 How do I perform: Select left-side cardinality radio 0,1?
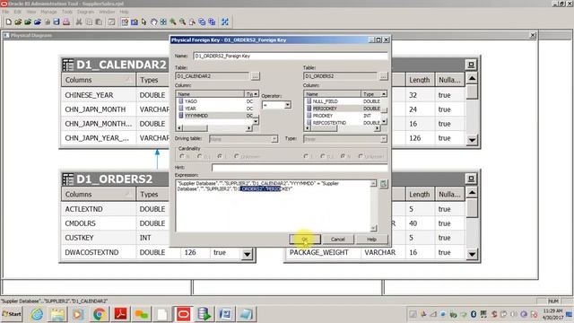pos(199,156)
